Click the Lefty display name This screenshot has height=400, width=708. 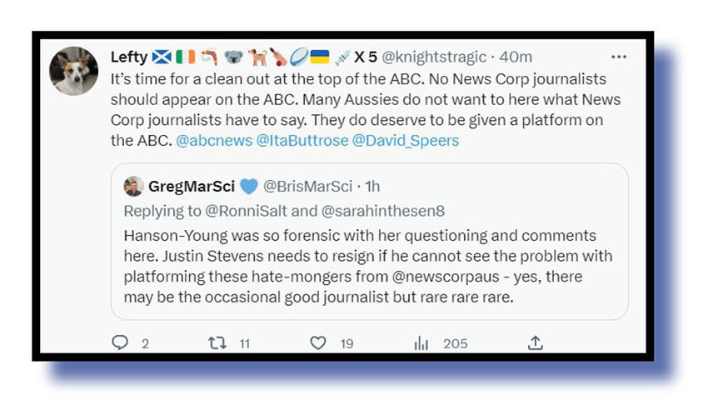click(129, 57)
